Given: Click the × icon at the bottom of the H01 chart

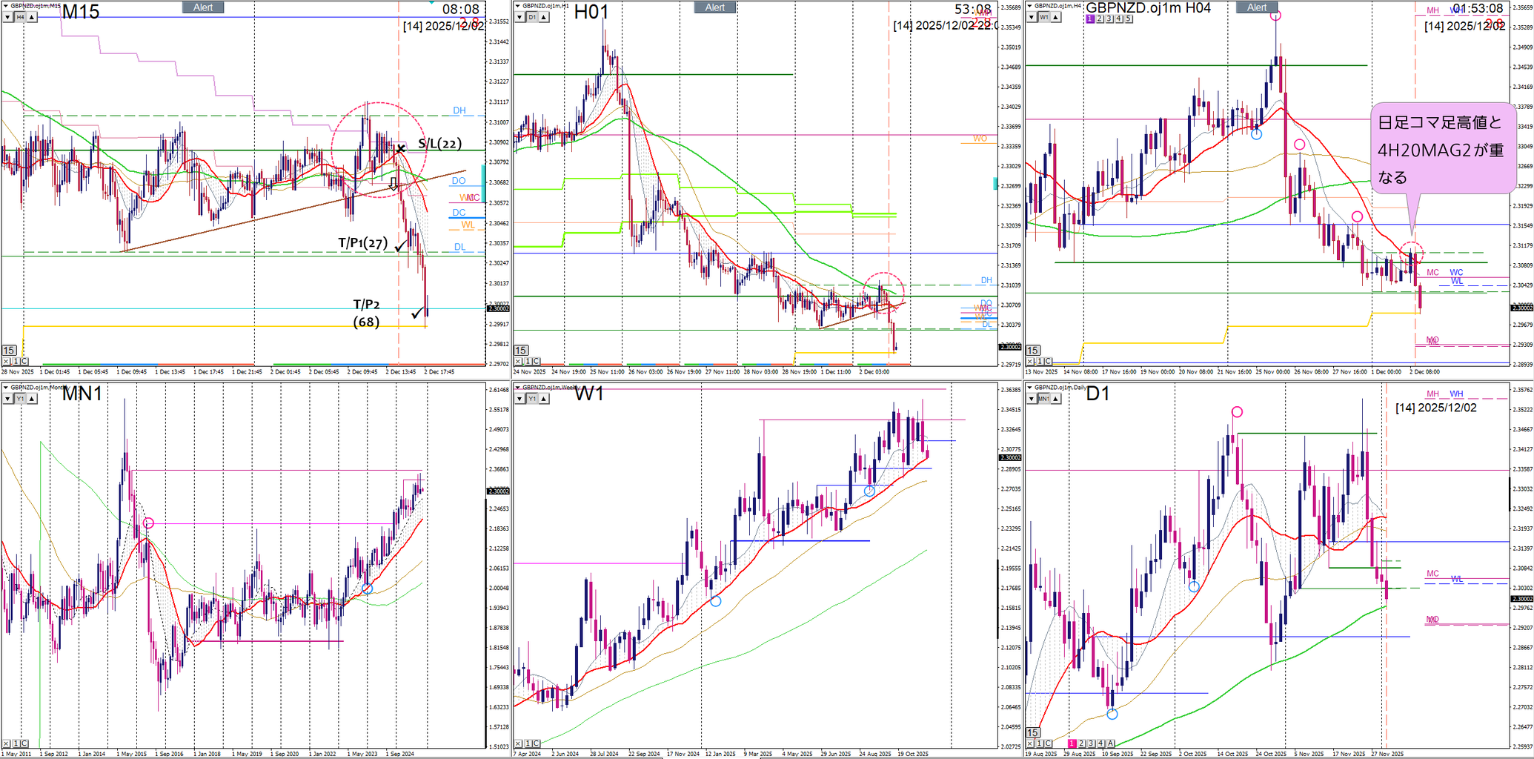Looking at the screenshot, I should [x=519, y=361].
